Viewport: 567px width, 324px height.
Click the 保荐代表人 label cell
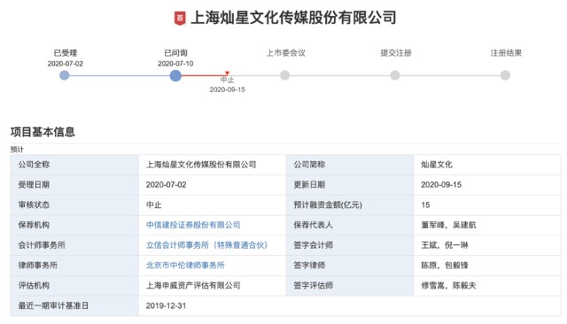coord(350,226)
